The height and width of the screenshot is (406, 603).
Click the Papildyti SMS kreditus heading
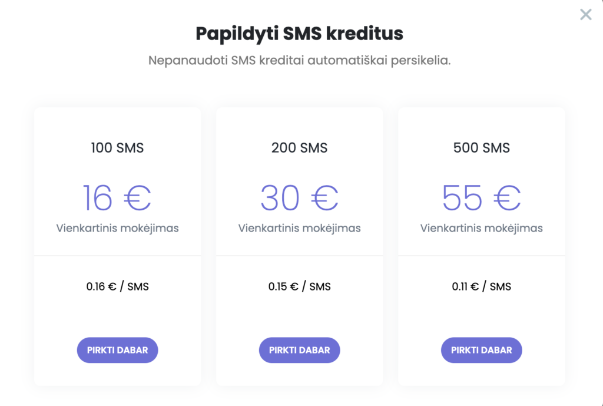click(299, 33)
